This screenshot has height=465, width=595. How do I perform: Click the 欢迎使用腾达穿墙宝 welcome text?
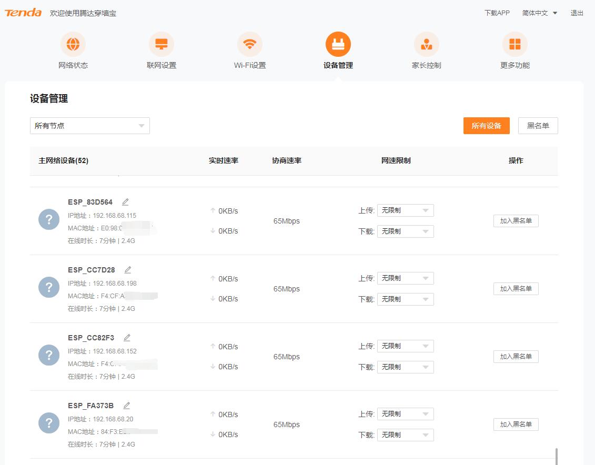tap(83, 13)
